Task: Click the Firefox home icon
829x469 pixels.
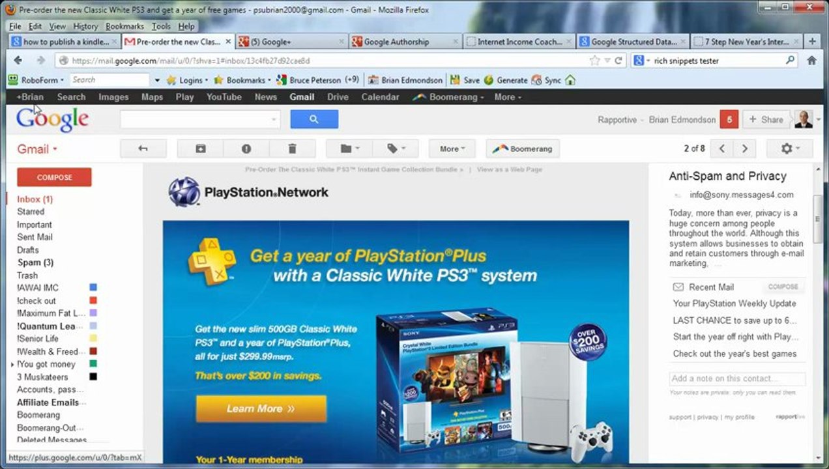Action: 811,61
